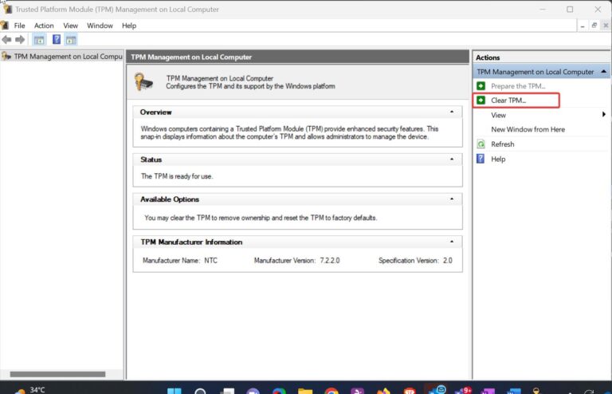The height and width of the screenshot is (394, 612).
Task: Open the File menu
Action: coord(20,26)
